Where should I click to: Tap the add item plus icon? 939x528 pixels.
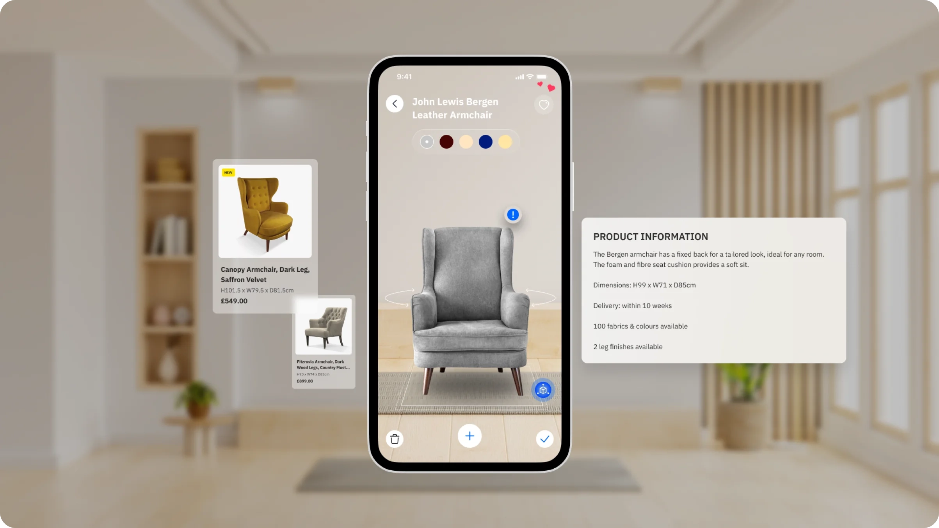469,436
